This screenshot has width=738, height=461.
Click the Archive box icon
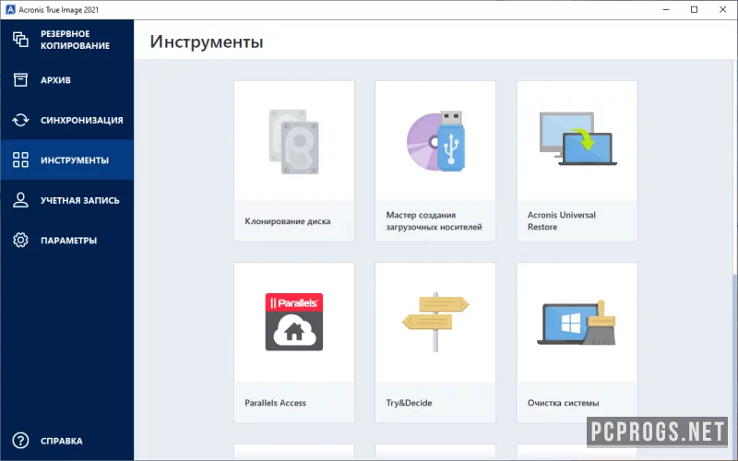(x=20, y=79)
